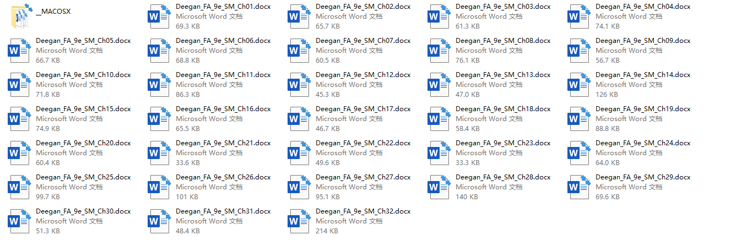The width and height of the screenshot is (736, 246).
Task: Select file name Deegan_FA_9e_SM_Ch24.docx
Action: tap(643, 143)
